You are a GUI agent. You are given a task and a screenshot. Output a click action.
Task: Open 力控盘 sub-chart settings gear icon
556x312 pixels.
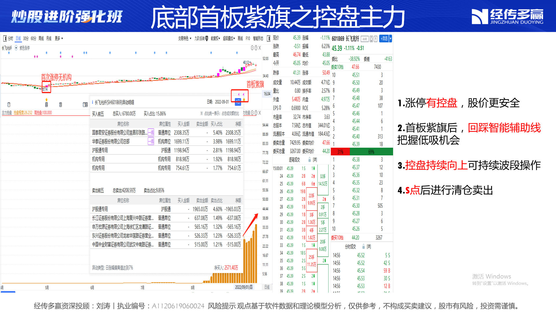click(252, 113)
